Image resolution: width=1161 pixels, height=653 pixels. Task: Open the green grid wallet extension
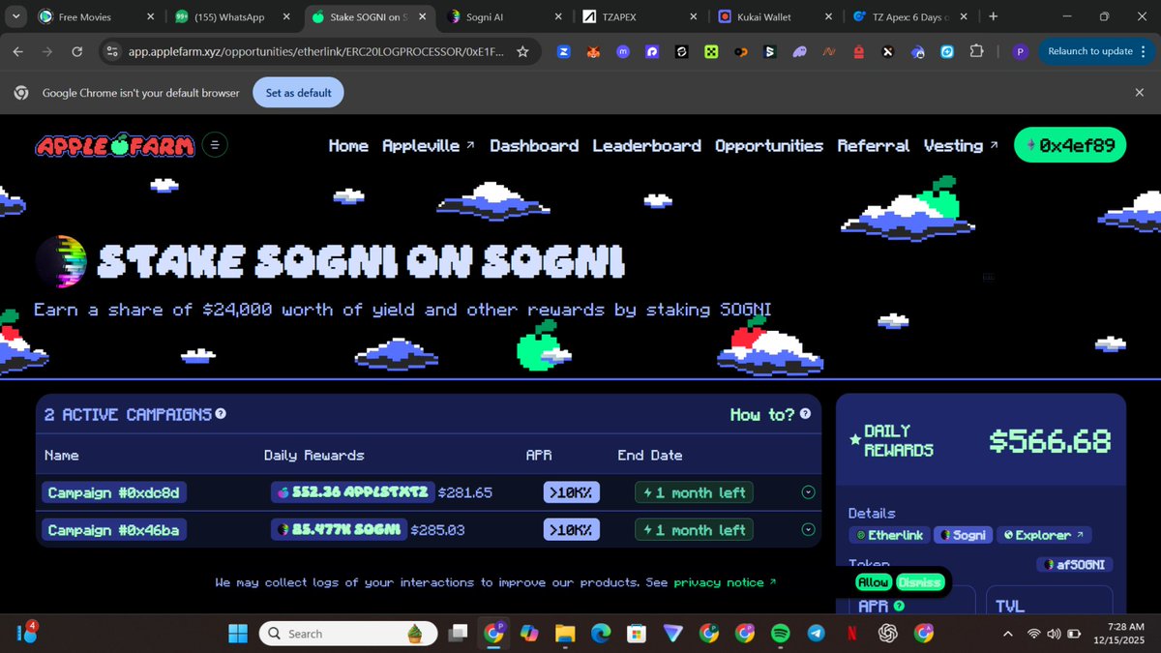click(711, 51)
